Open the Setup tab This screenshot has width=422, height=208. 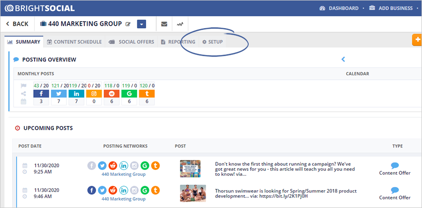(212, 42)
